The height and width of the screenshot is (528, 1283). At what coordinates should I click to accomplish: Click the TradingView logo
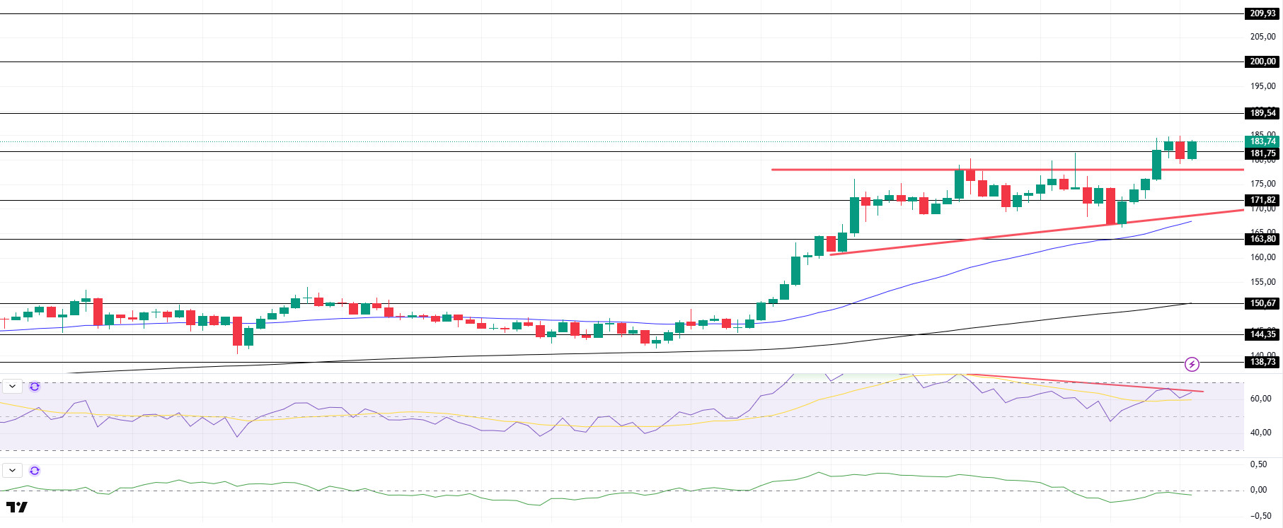coord(16,508)
